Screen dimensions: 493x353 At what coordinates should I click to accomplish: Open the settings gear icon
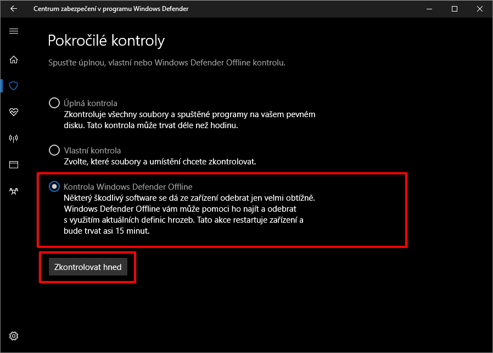coord(14,336)
